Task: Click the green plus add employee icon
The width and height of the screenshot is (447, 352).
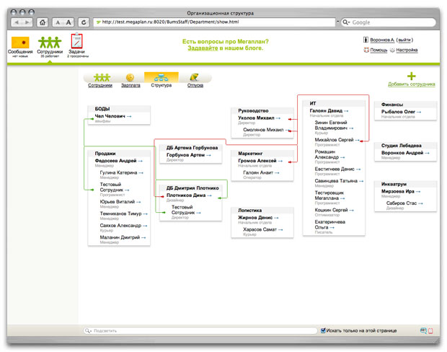Action: coord(412,76)
